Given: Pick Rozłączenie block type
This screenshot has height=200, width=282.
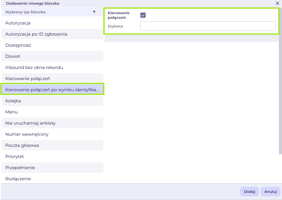Looking at the screenshot, I should click(x=52, y=179).
